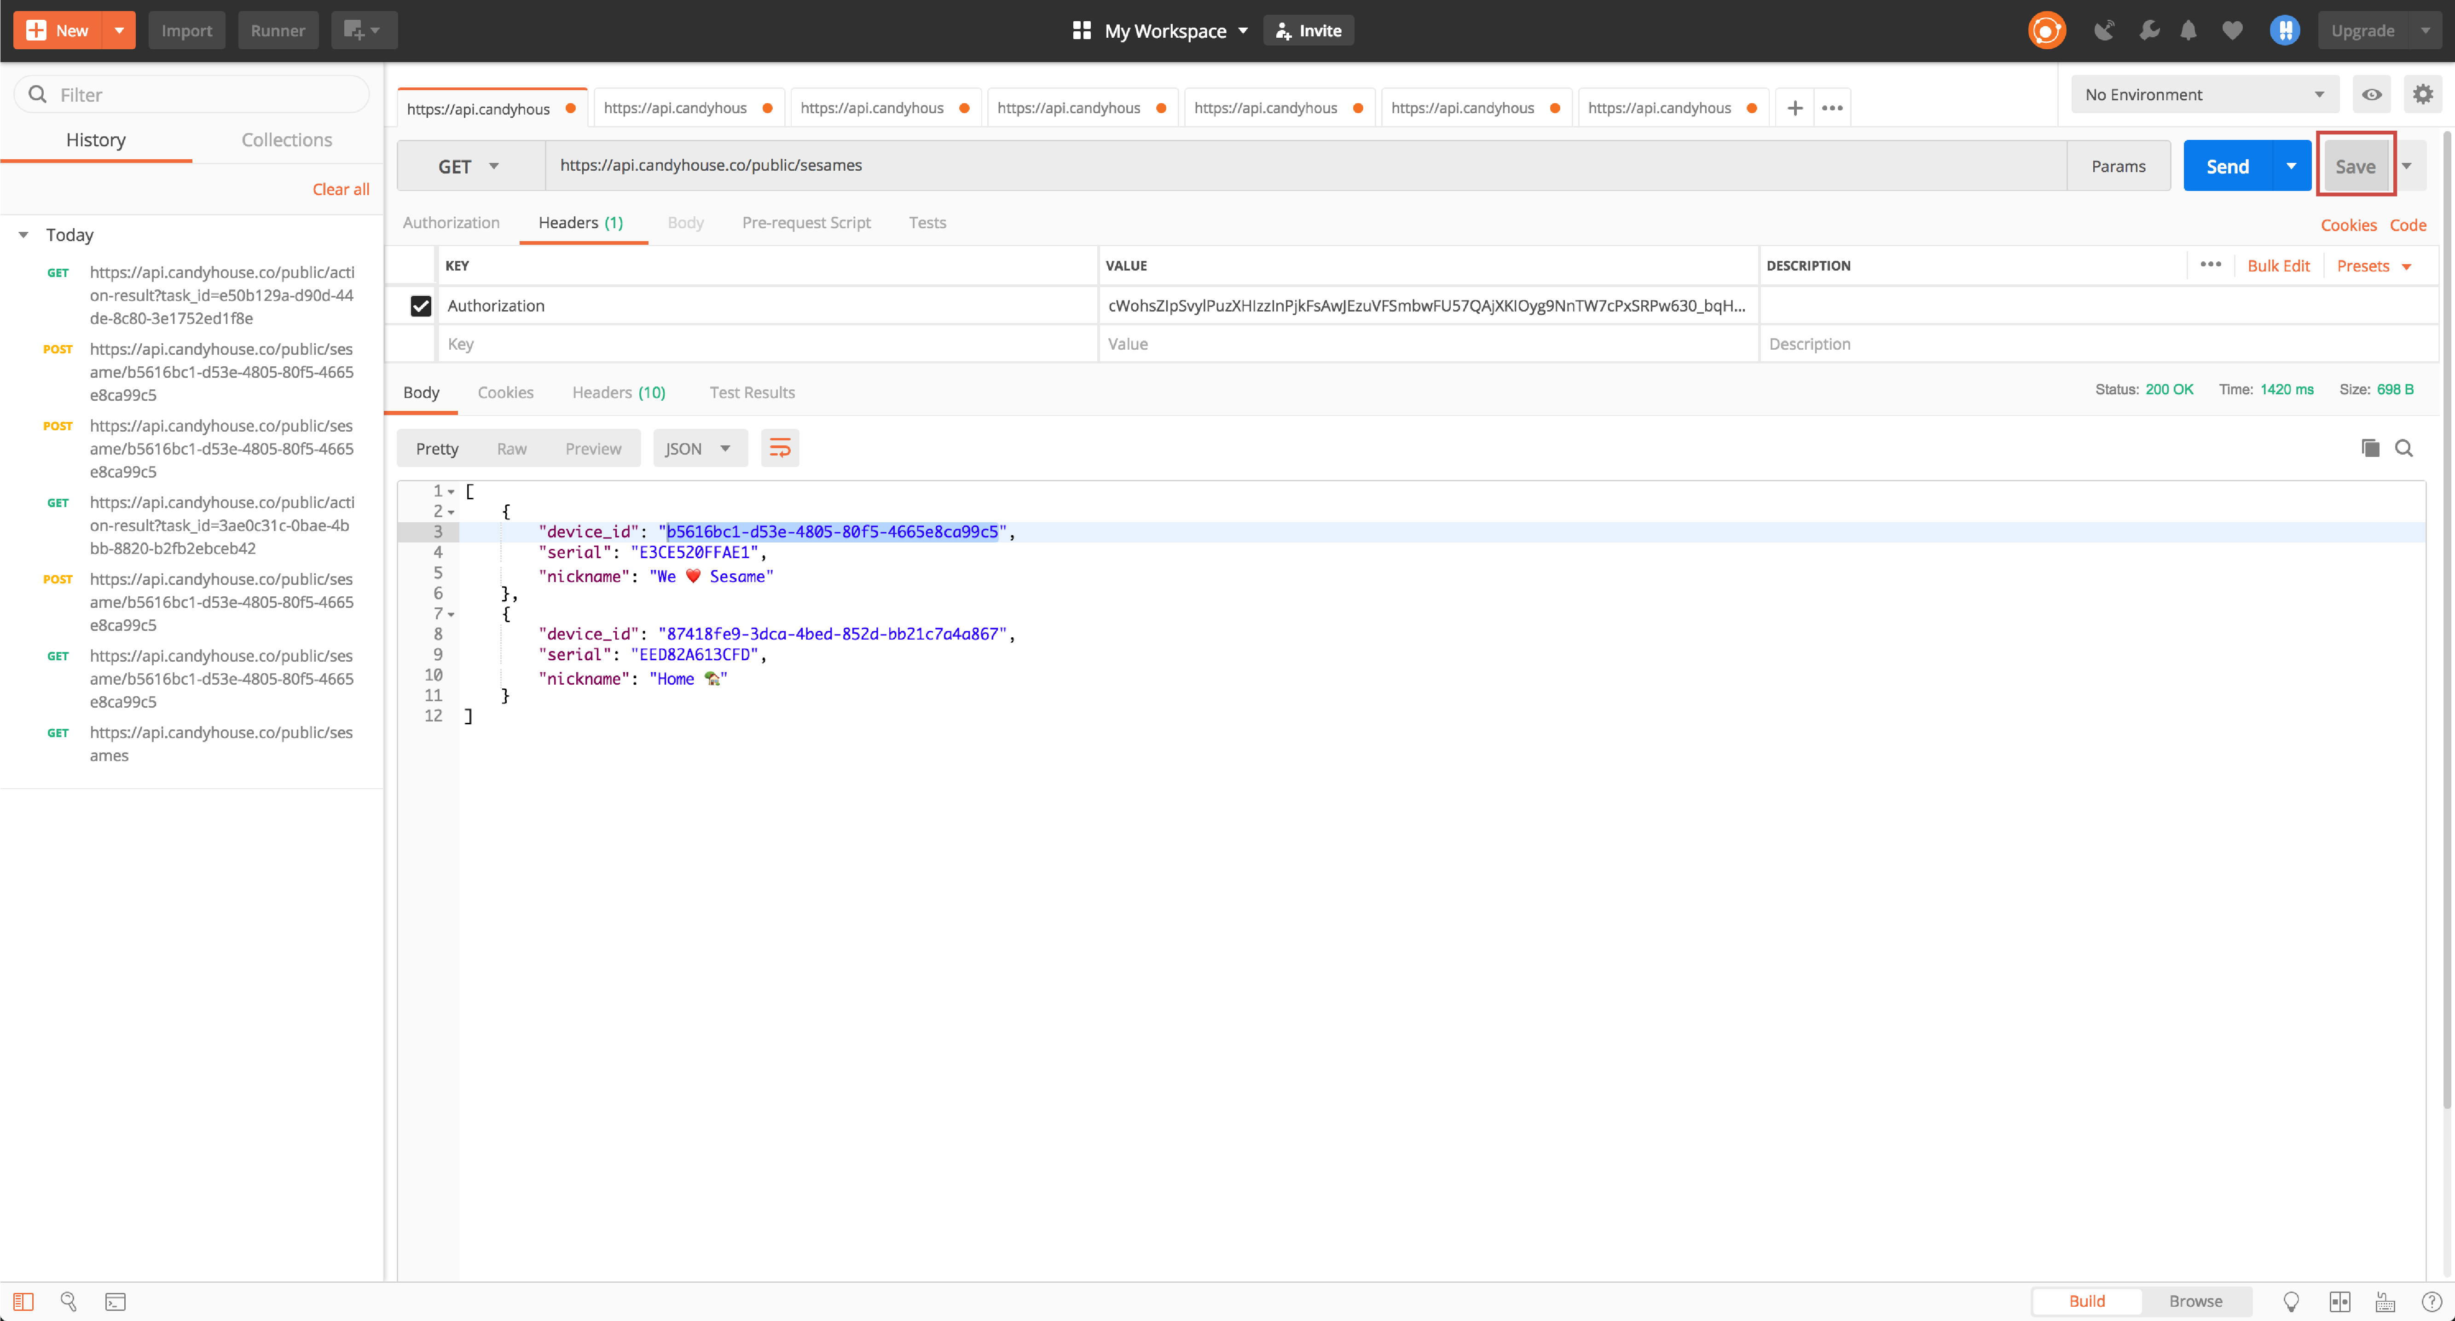Image resolution: width=2455 pixels, height=1321 pixels.
Task: Open the notifications bell icon
Action: point(2189,30)
